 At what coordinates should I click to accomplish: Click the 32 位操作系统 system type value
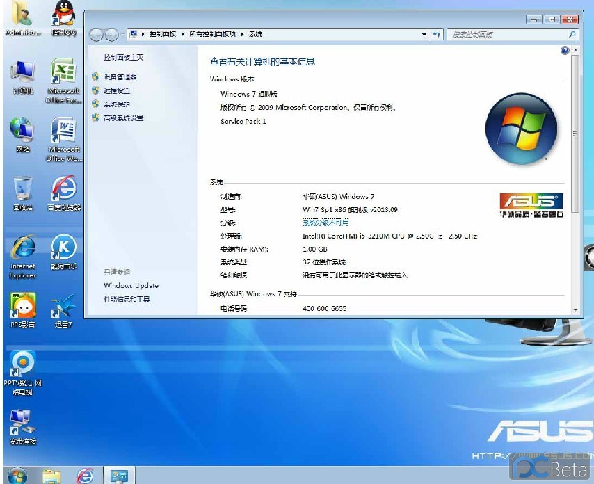[x=324, y=262]
